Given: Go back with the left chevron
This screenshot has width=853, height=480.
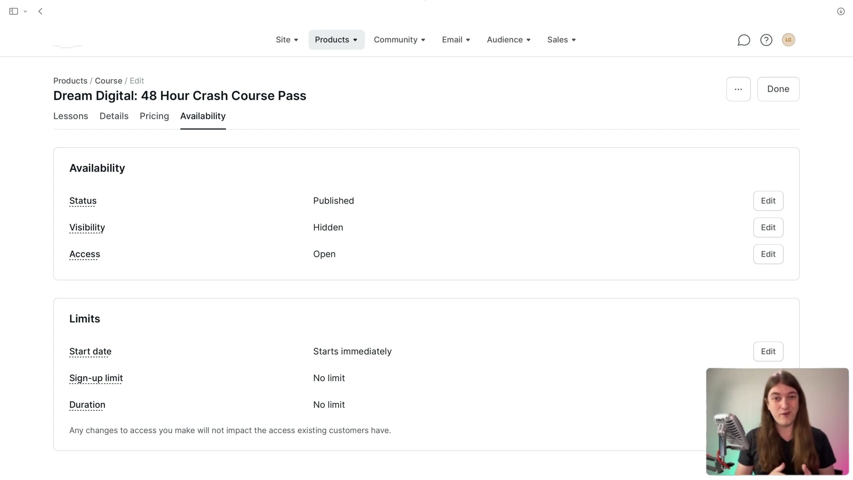Looking at the screenshot, I should pyautogui.click(x=40, y=11).
